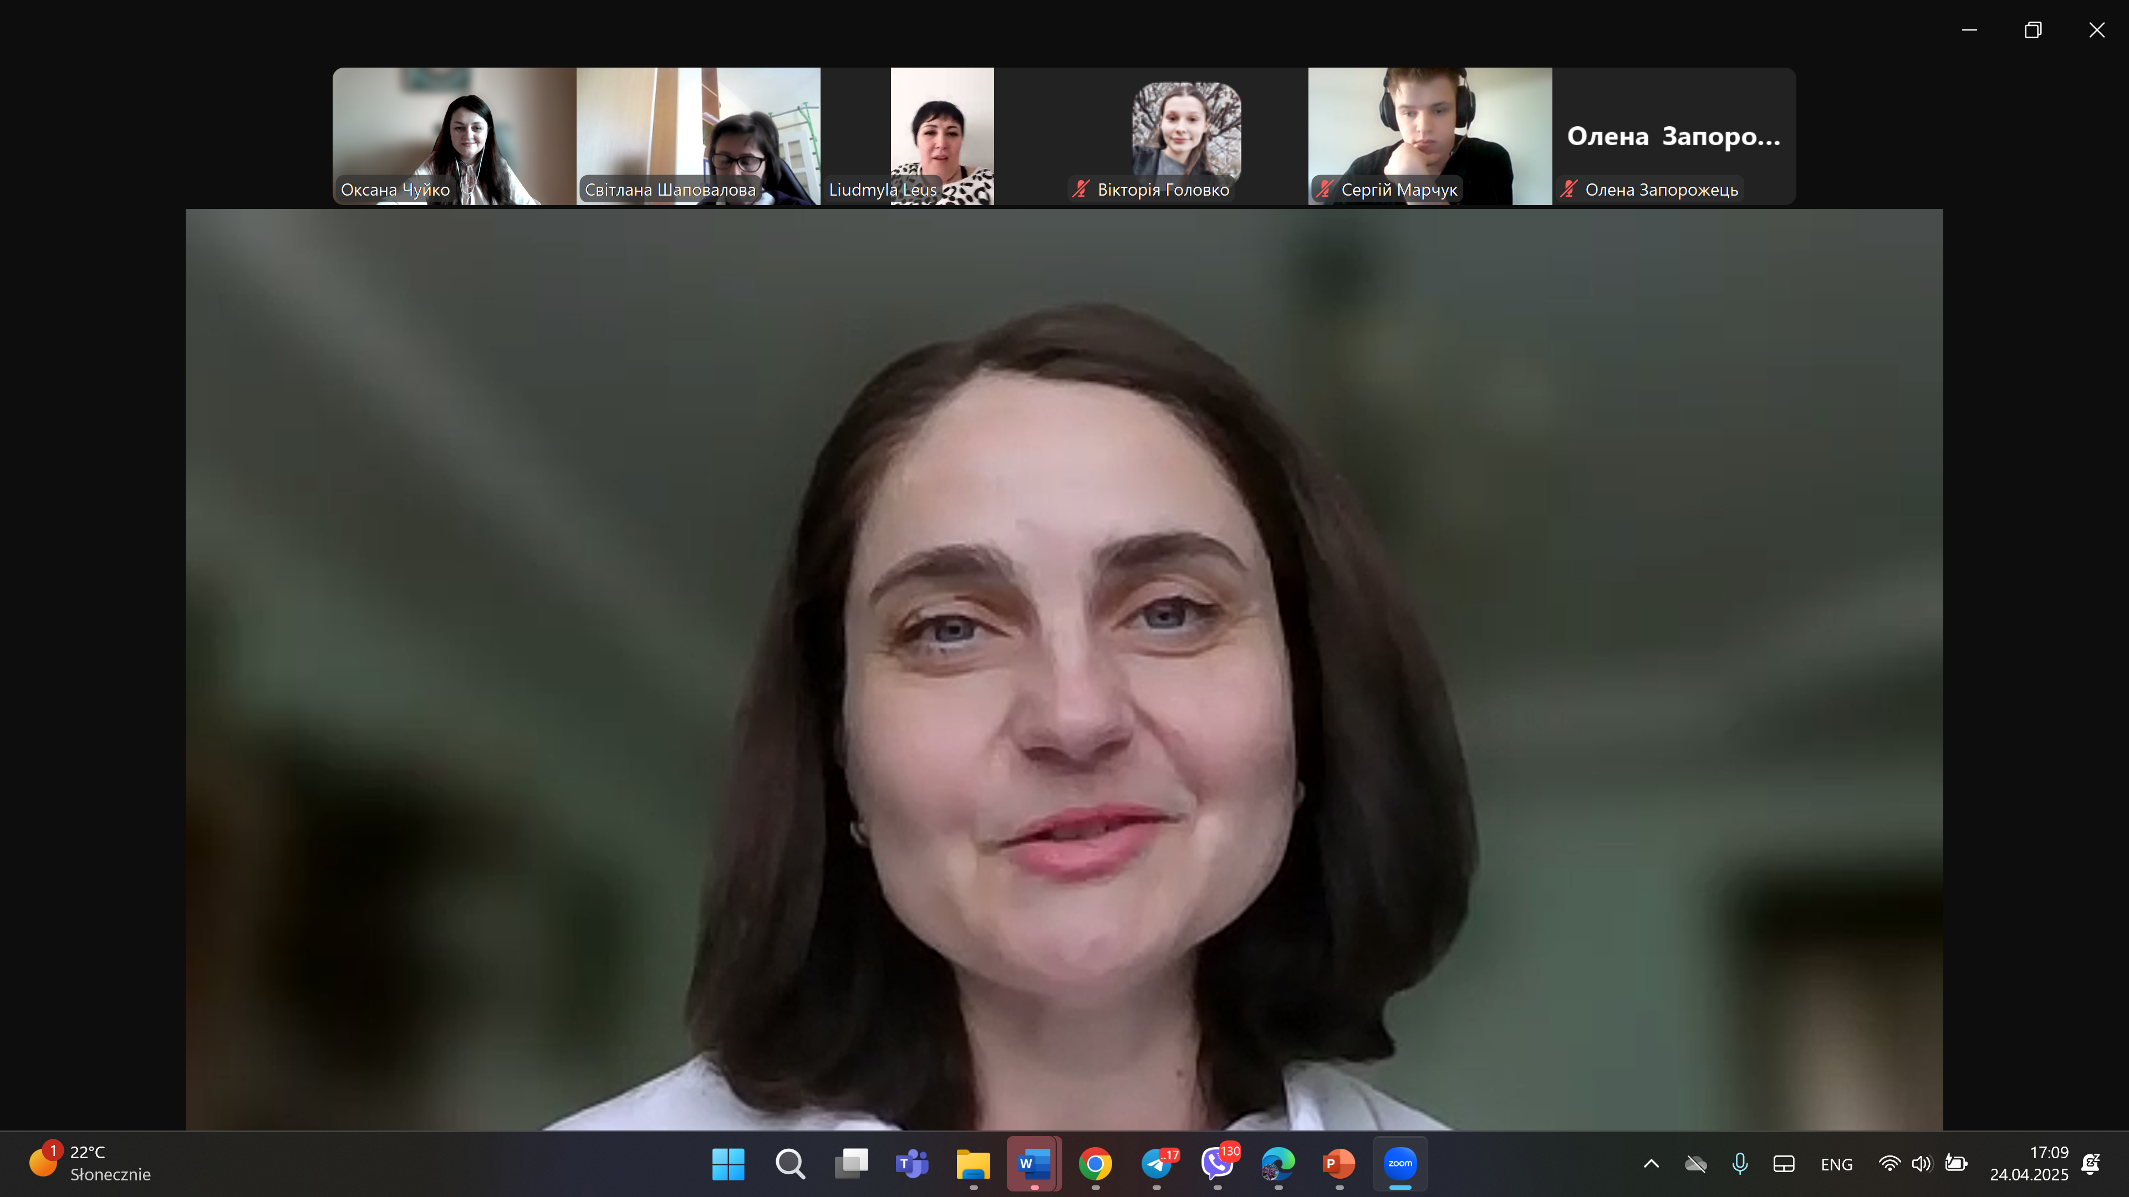Open the Task View icon
This screenshot has height=1197, width=2129.
point(851,1163)
